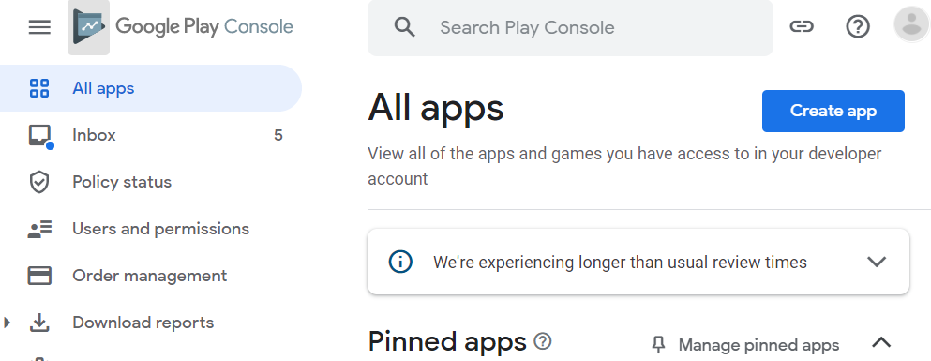Click the search magnifier icon
Image resolution: width=931 pixels, height=361 pixels.
coord(404,27)
